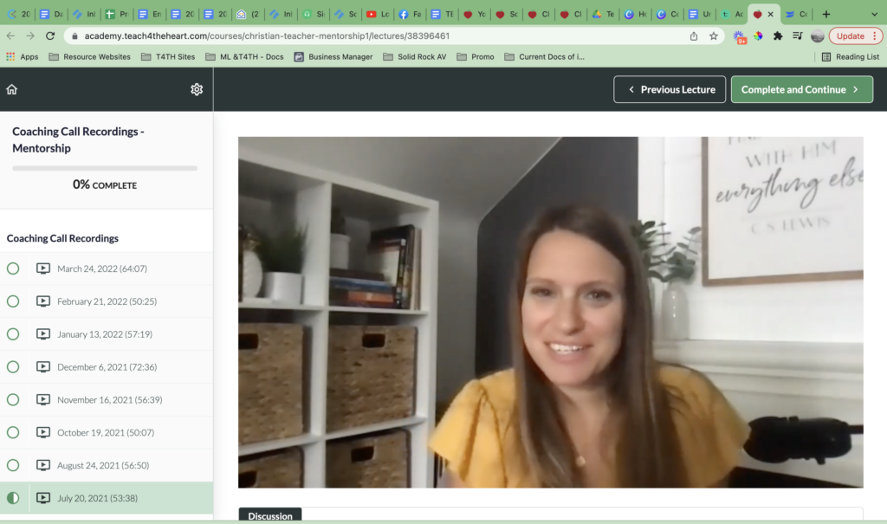Open the settings gear in sidebar

click(197, 89)
